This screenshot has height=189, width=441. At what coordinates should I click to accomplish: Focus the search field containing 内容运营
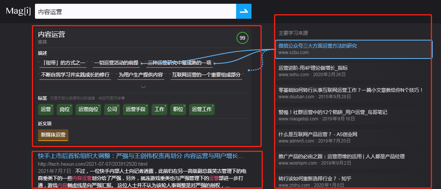point(135,11)
